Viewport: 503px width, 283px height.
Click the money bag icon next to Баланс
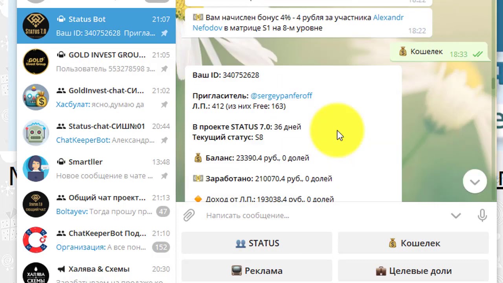point(198,158)
